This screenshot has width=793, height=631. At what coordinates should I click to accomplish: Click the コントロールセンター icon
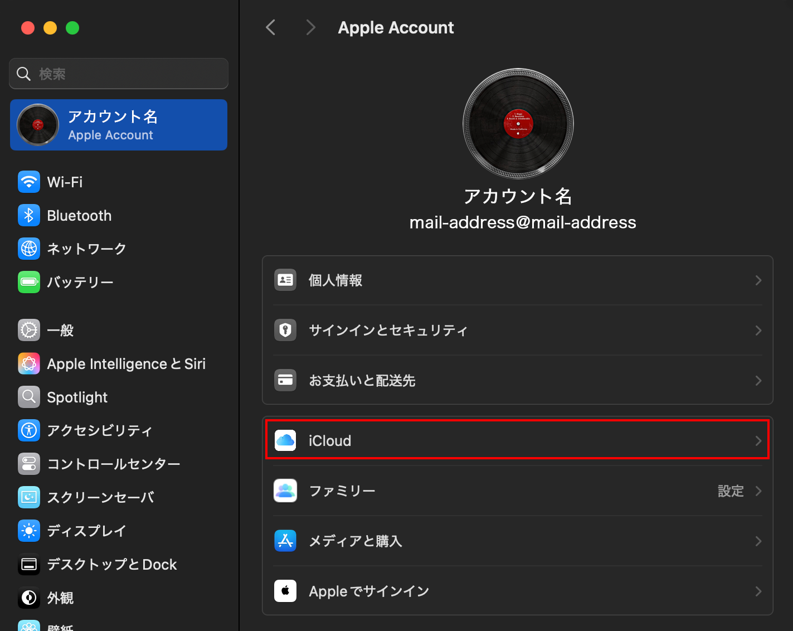click(29, 464)
